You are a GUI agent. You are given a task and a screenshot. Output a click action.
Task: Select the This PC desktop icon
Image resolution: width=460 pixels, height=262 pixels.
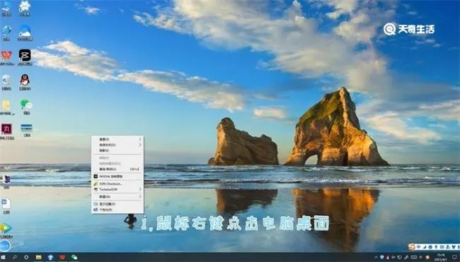pyautogui.click(x=6, y=8)
